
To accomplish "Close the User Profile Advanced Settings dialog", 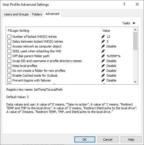I will tap(137, 4).
